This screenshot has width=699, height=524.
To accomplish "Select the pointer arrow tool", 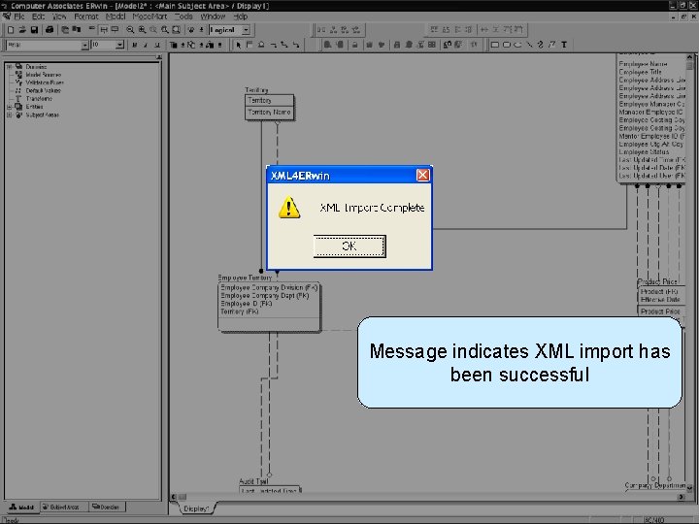I will pyautogui.click(x=239, y=45).
